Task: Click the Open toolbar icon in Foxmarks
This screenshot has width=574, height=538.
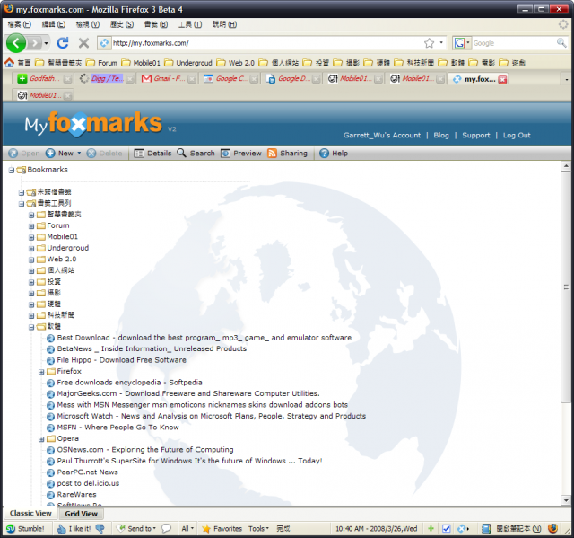Action: (24, 154)
